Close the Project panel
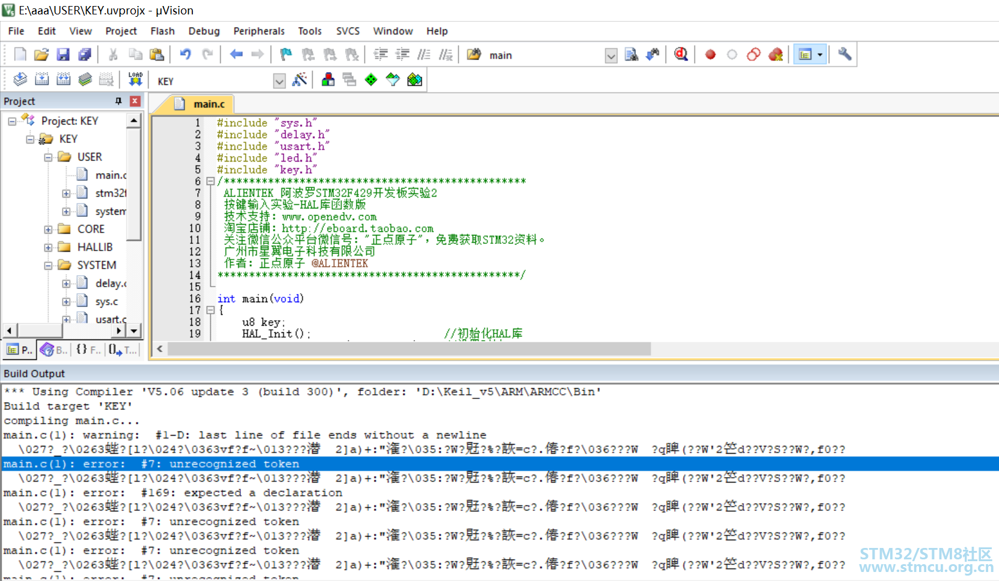 [x=135, y=101]
